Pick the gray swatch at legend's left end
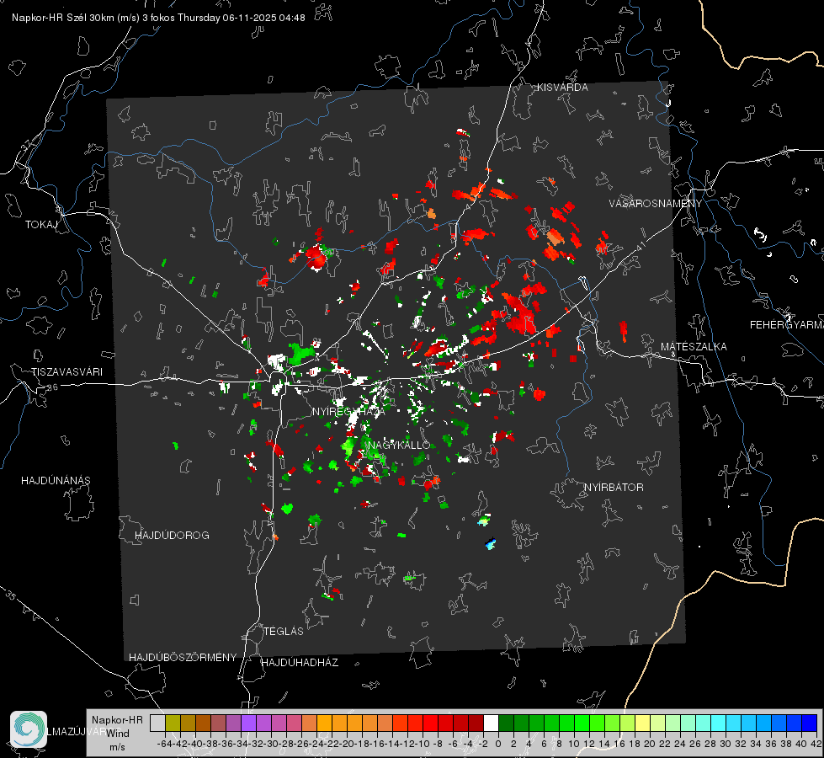This screenshot has height=758, width=824. 157,723
